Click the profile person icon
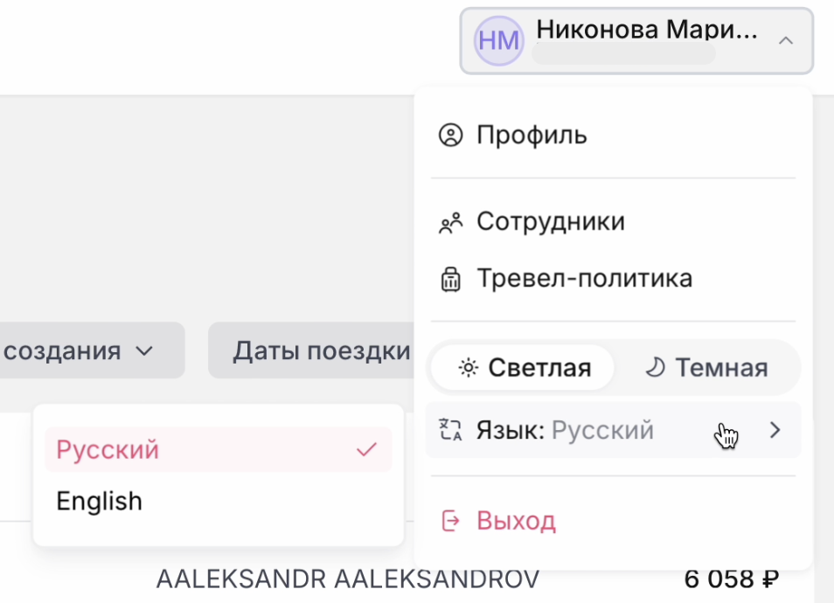 click(450, 135)
